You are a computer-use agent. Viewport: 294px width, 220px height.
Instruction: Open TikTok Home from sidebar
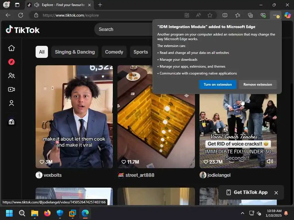[x=11, y=48]
